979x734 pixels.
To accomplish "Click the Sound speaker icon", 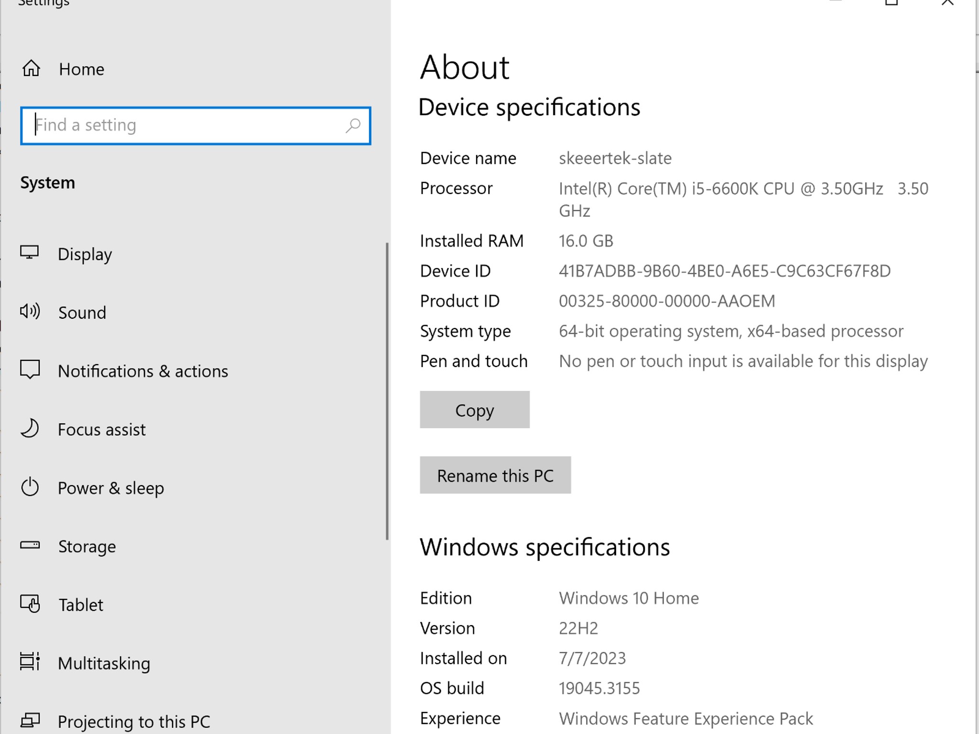I will 30,312.
